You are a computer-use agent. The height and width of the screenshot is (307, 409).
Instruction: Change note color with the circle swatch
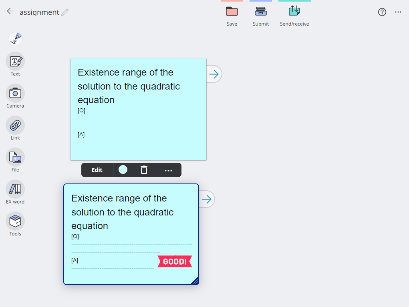[123, 170]
